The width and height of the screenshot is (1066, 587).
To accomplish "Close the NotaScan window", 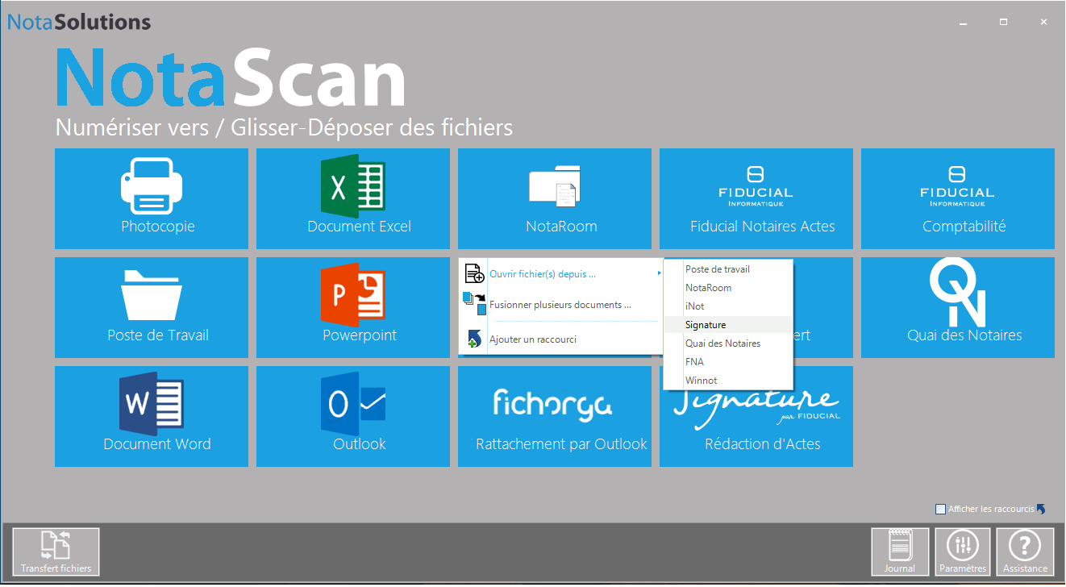I will (x=1044, y=22).
